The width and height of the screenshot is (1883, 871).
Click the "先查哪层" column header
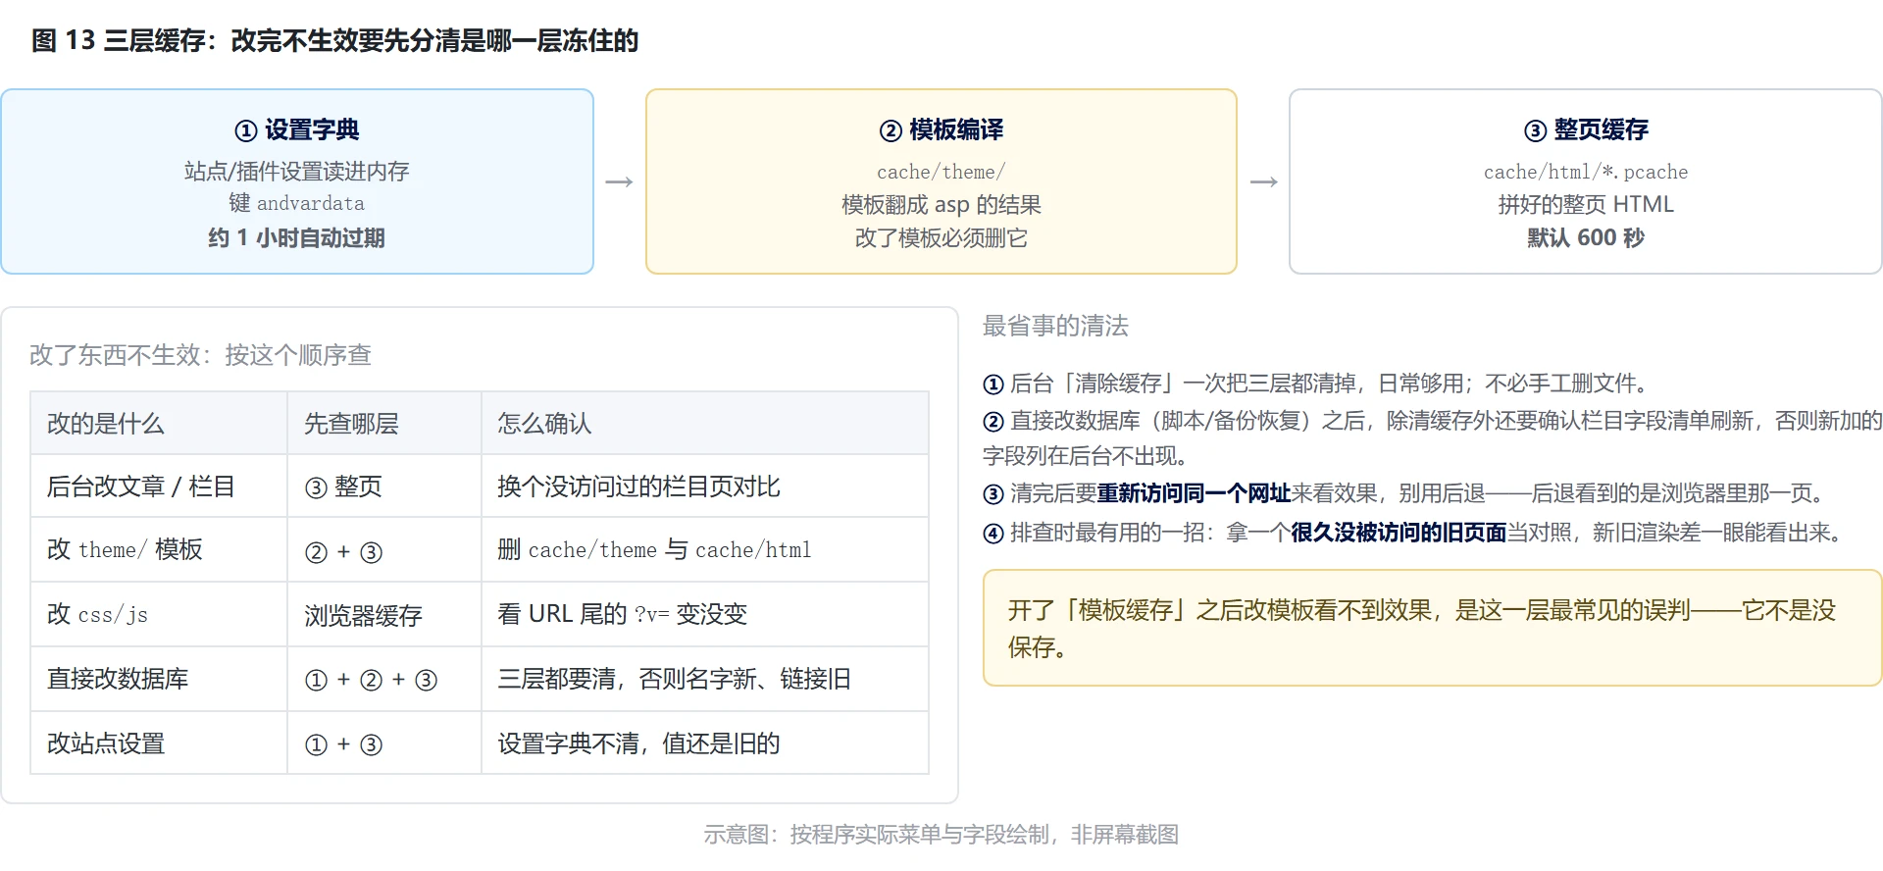tap(384, 423)
